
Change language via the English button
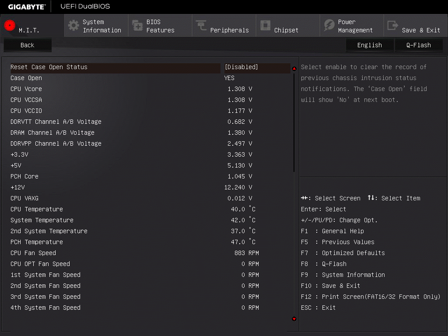click(370, 45)
